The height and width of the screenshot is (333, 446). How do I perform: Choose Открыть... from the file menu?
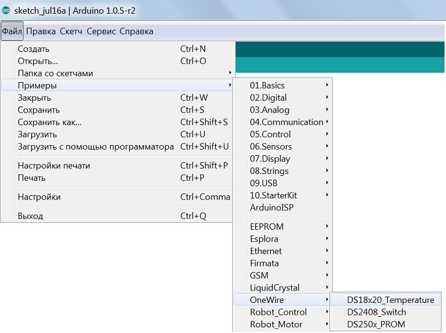(x=38, y=61)
